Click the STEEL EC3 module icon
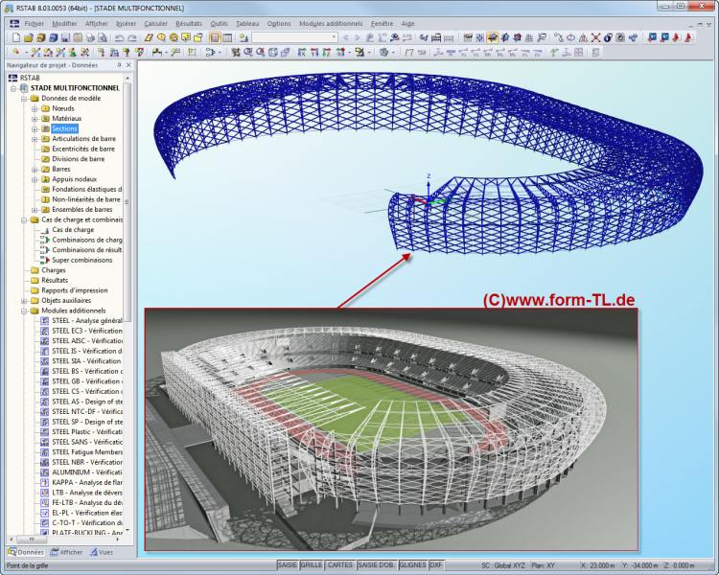The height and width of the screenshot is (575, 719). pos(44,331)
